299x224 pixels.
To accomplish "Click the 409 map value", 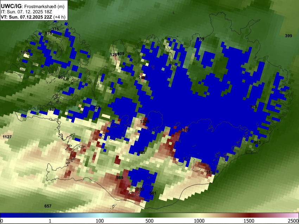I will point(121,54).
